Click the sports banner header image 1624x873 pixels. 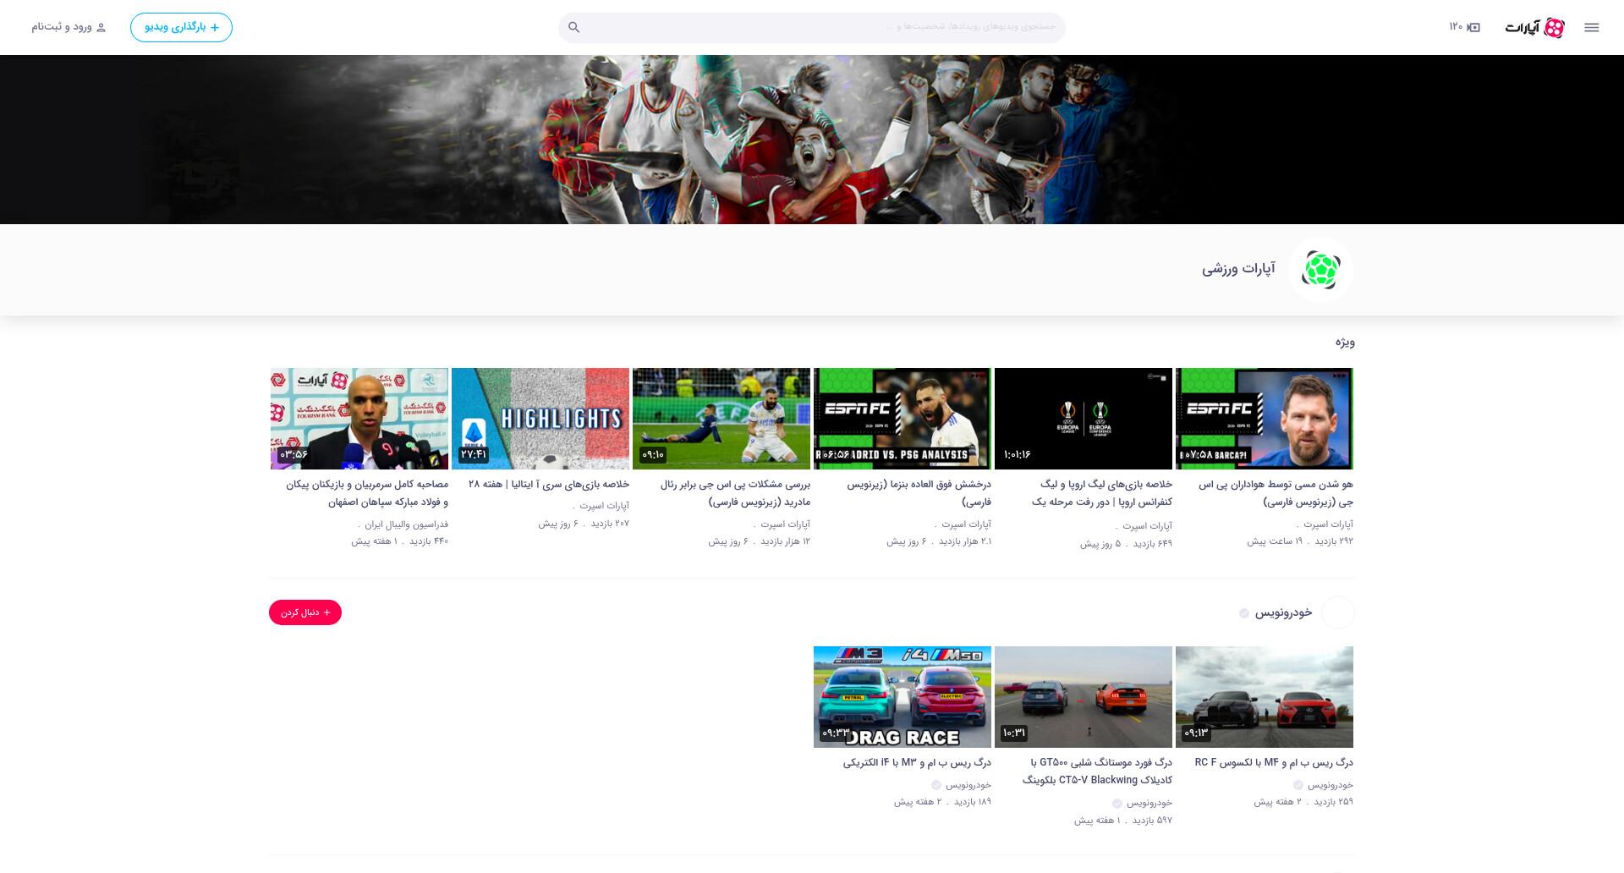click(812, 140)
